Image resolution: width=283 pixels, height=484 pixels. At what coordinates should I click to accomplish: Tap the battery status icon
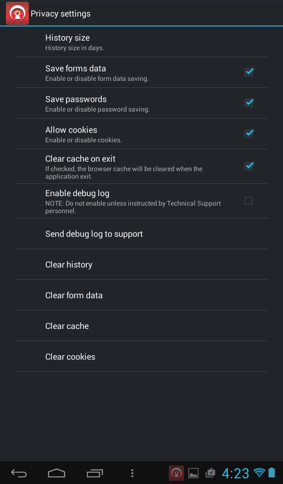(x=272, y=472)
